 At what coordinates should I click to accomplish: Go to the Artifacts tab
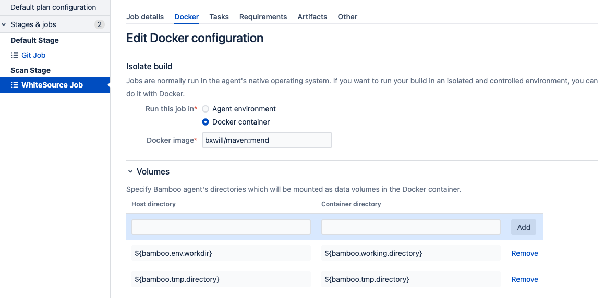(312, 17)
